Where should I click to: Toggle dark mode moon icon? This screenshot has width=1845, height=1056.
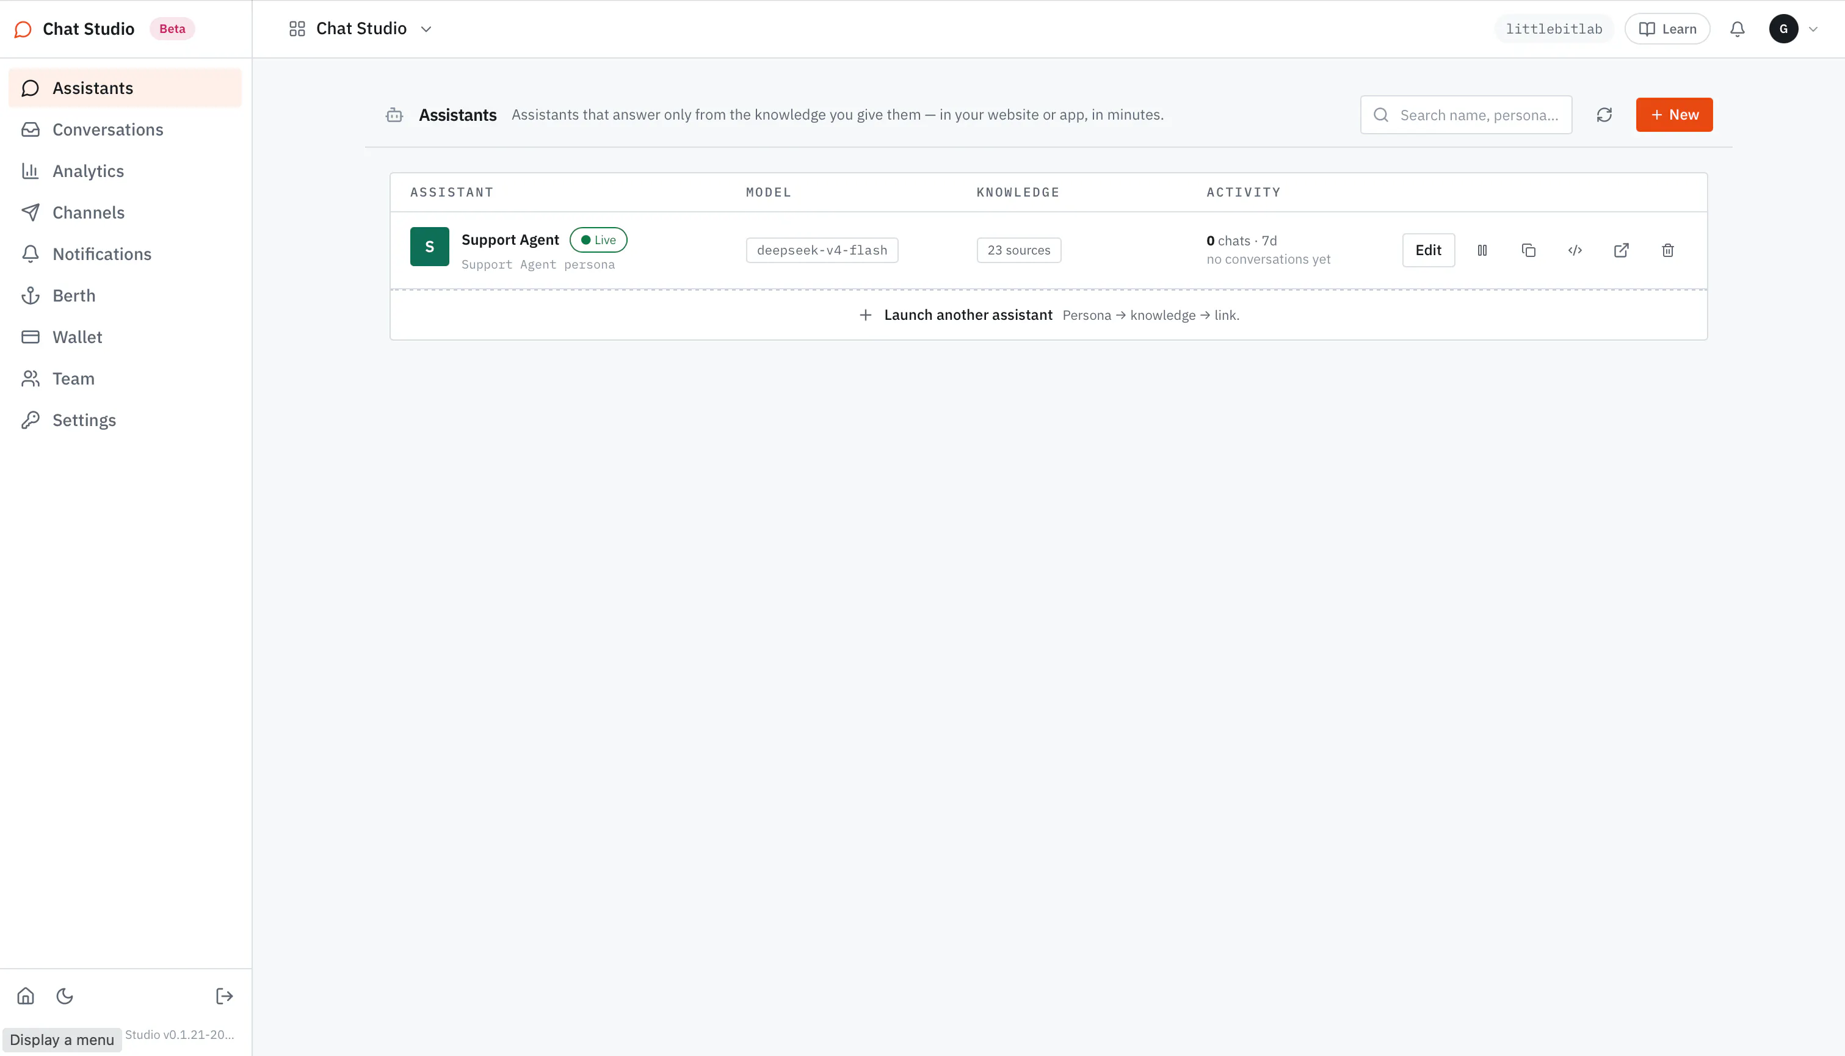[65, 996]
